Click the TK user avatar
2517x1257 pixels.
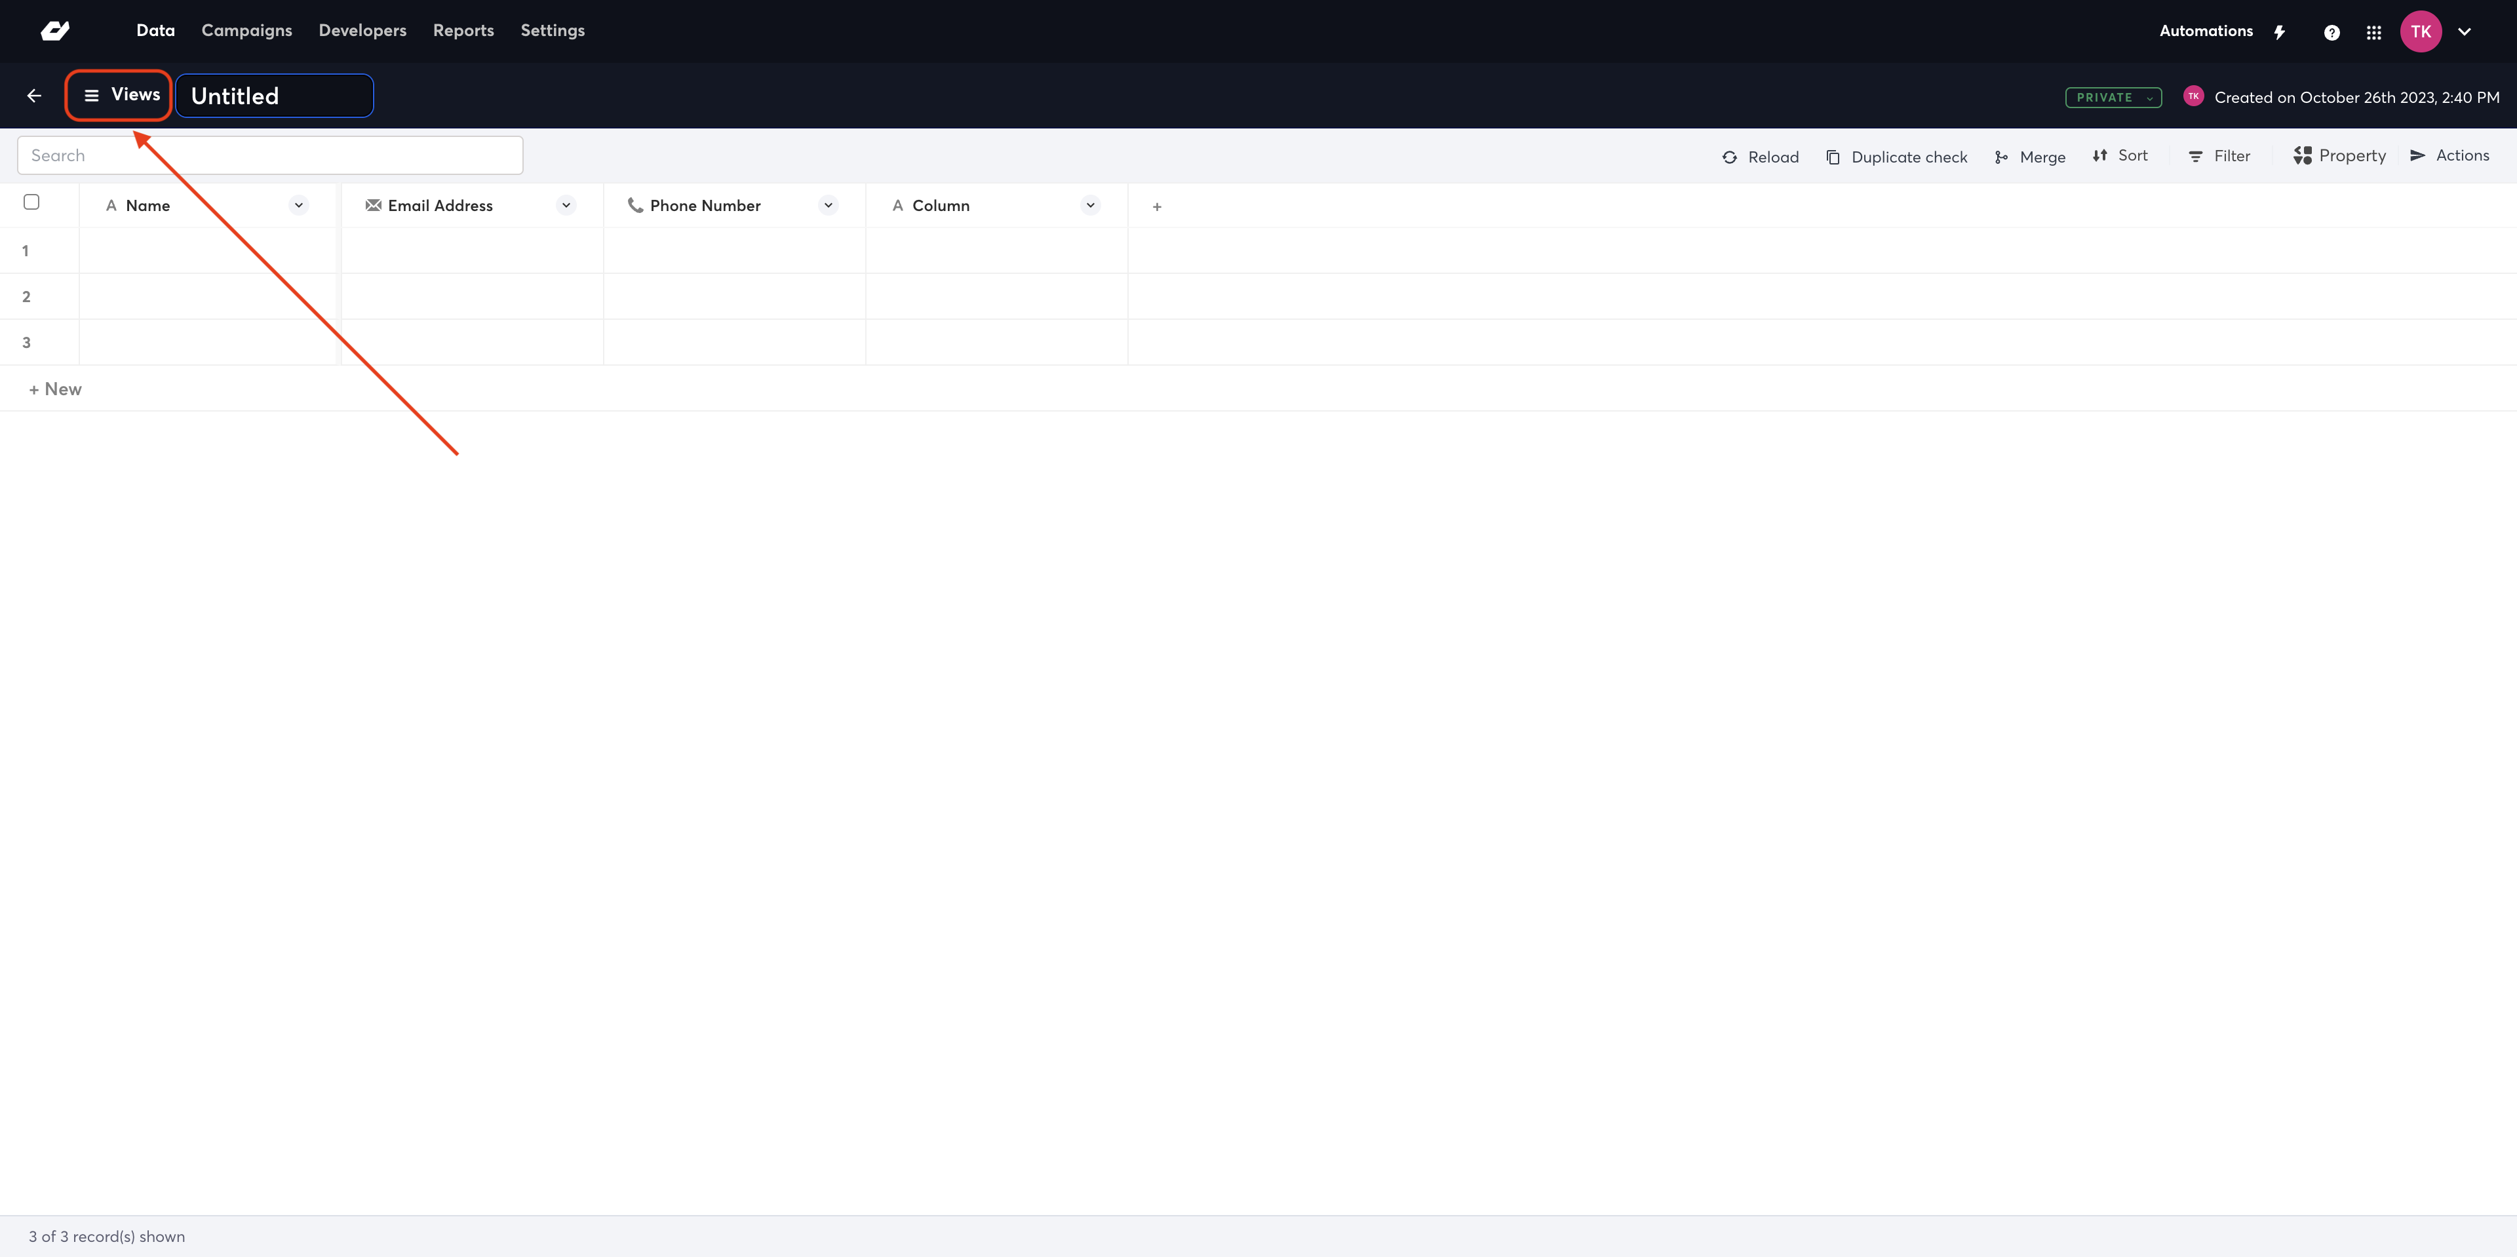tap(2420, 31)
